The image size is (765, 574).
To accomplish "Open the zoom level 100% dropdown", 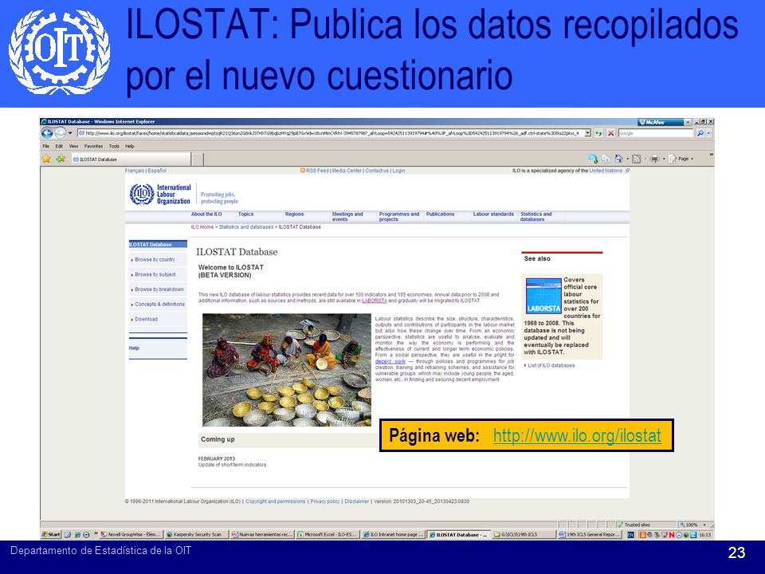I will pyautogui.click(x=704, y=525).
